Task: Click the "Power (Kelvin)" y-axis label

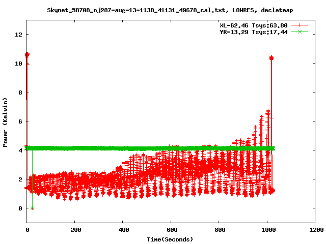Action: (5, 123)
